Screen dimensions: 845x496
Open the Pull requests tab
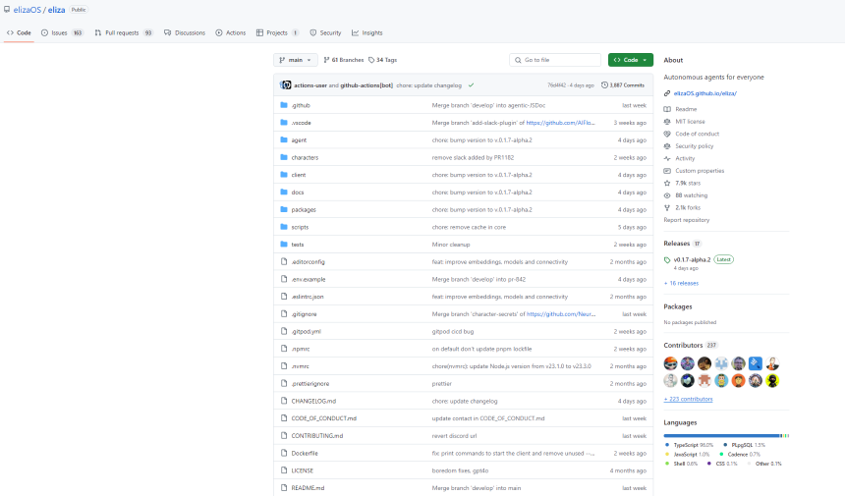[124, 32]
